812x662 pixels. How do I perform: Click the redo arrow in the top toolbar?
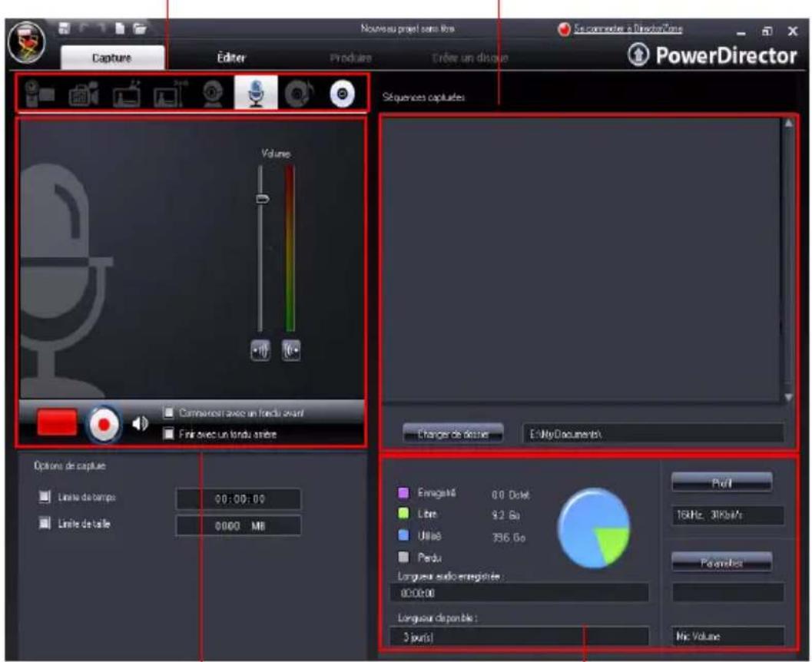coord(102,28)
